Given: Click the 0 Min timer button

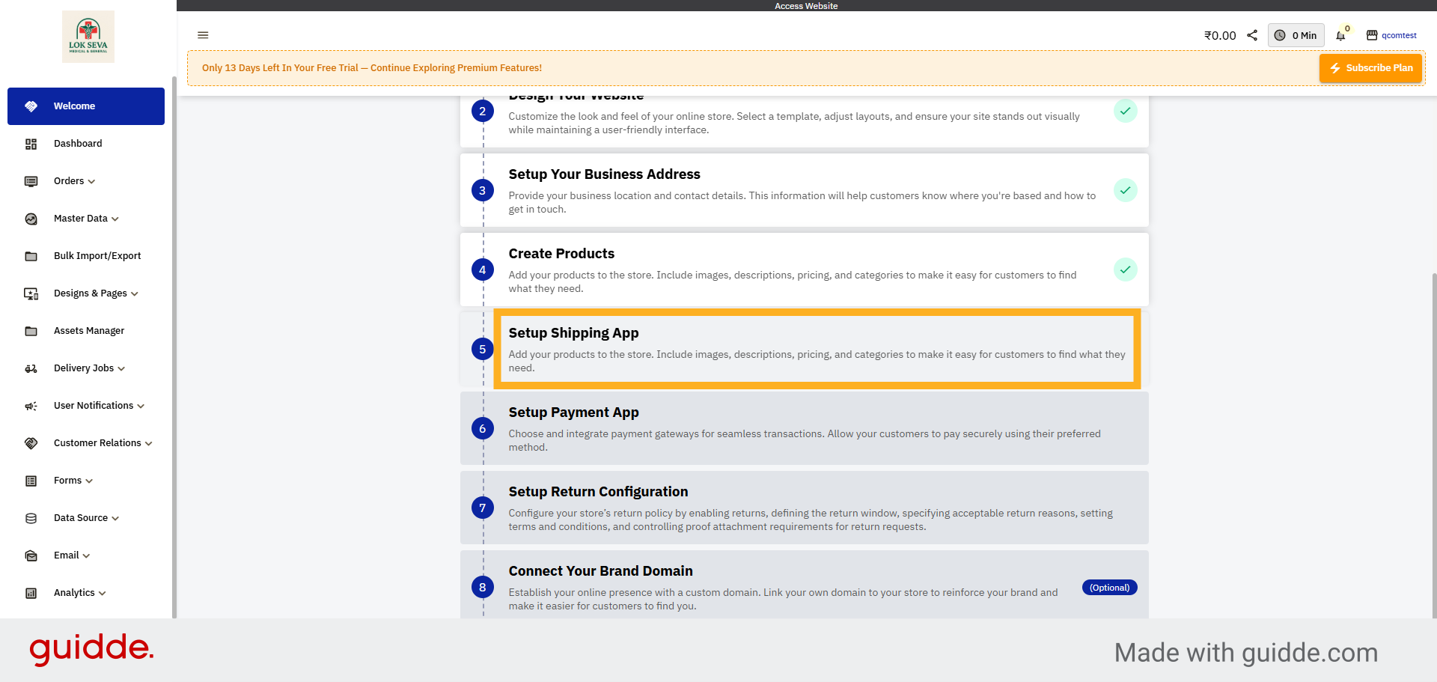Looking at the screenshot, I should pos(1296,35).
